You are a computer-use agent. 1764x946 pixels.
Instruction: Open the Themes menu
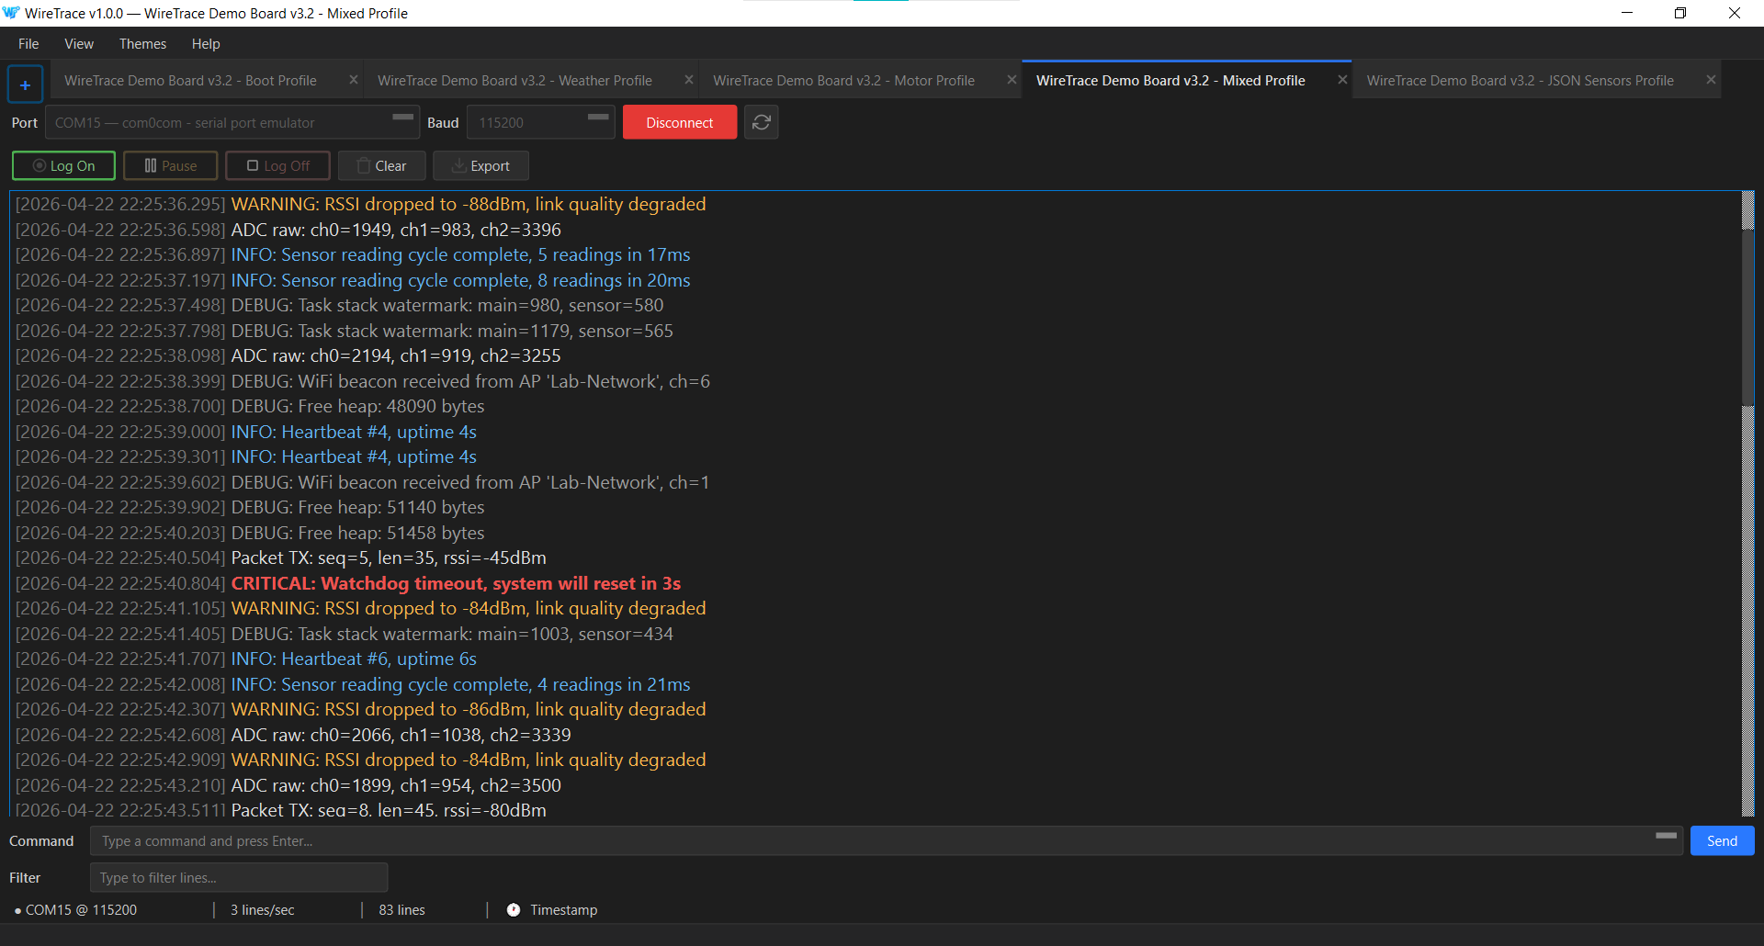coord(142,43)
